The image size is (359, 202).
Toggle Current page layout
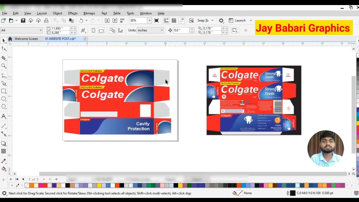click(121, 30)
